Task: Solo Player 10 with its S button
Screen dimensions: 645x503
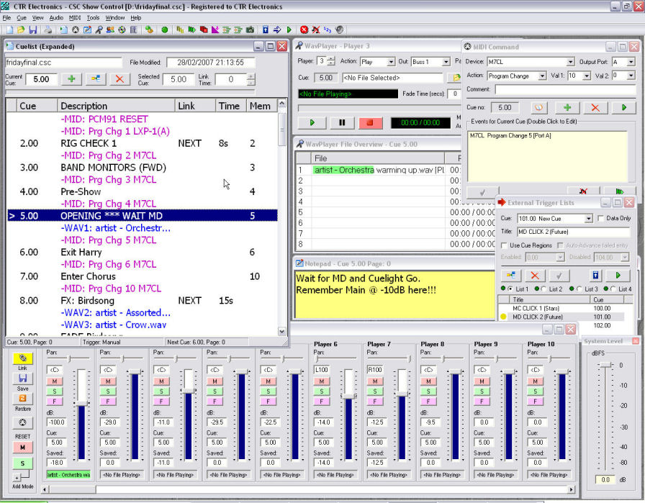Action: [535, 391]
